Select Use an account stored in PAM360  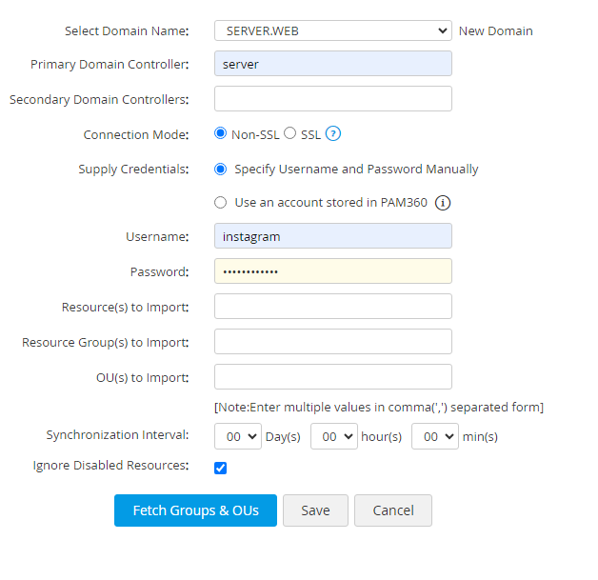pos(221,203)
